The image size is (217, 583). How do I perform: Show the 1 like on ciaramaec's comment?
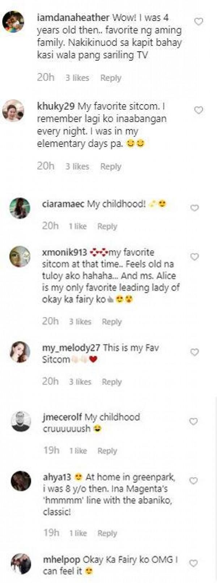tap(78, 226)
